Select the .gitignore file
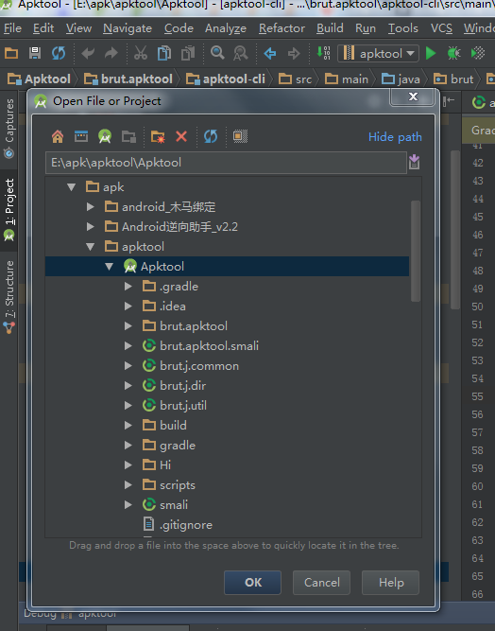 tap(178, 524)
